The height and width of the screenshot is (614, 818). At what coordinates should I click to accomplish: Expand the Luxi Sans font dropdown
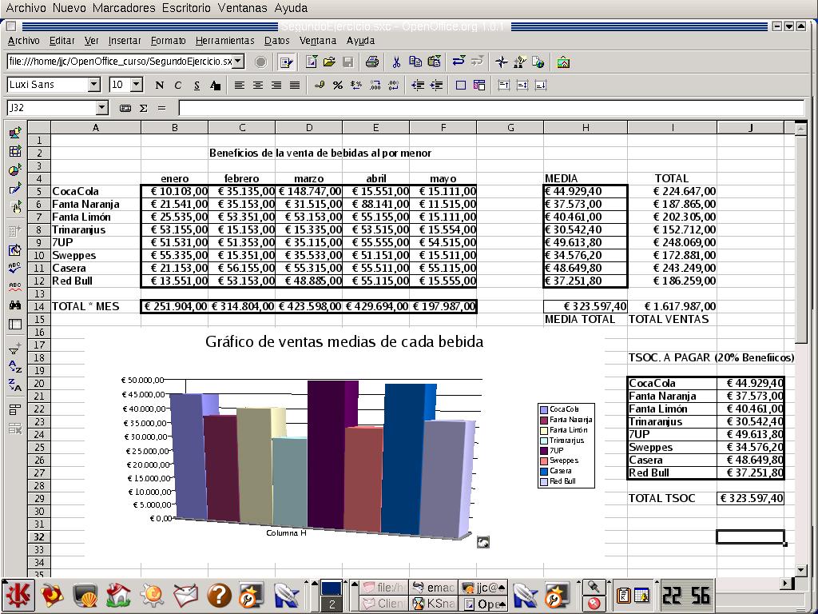click(x=94, y=85)
